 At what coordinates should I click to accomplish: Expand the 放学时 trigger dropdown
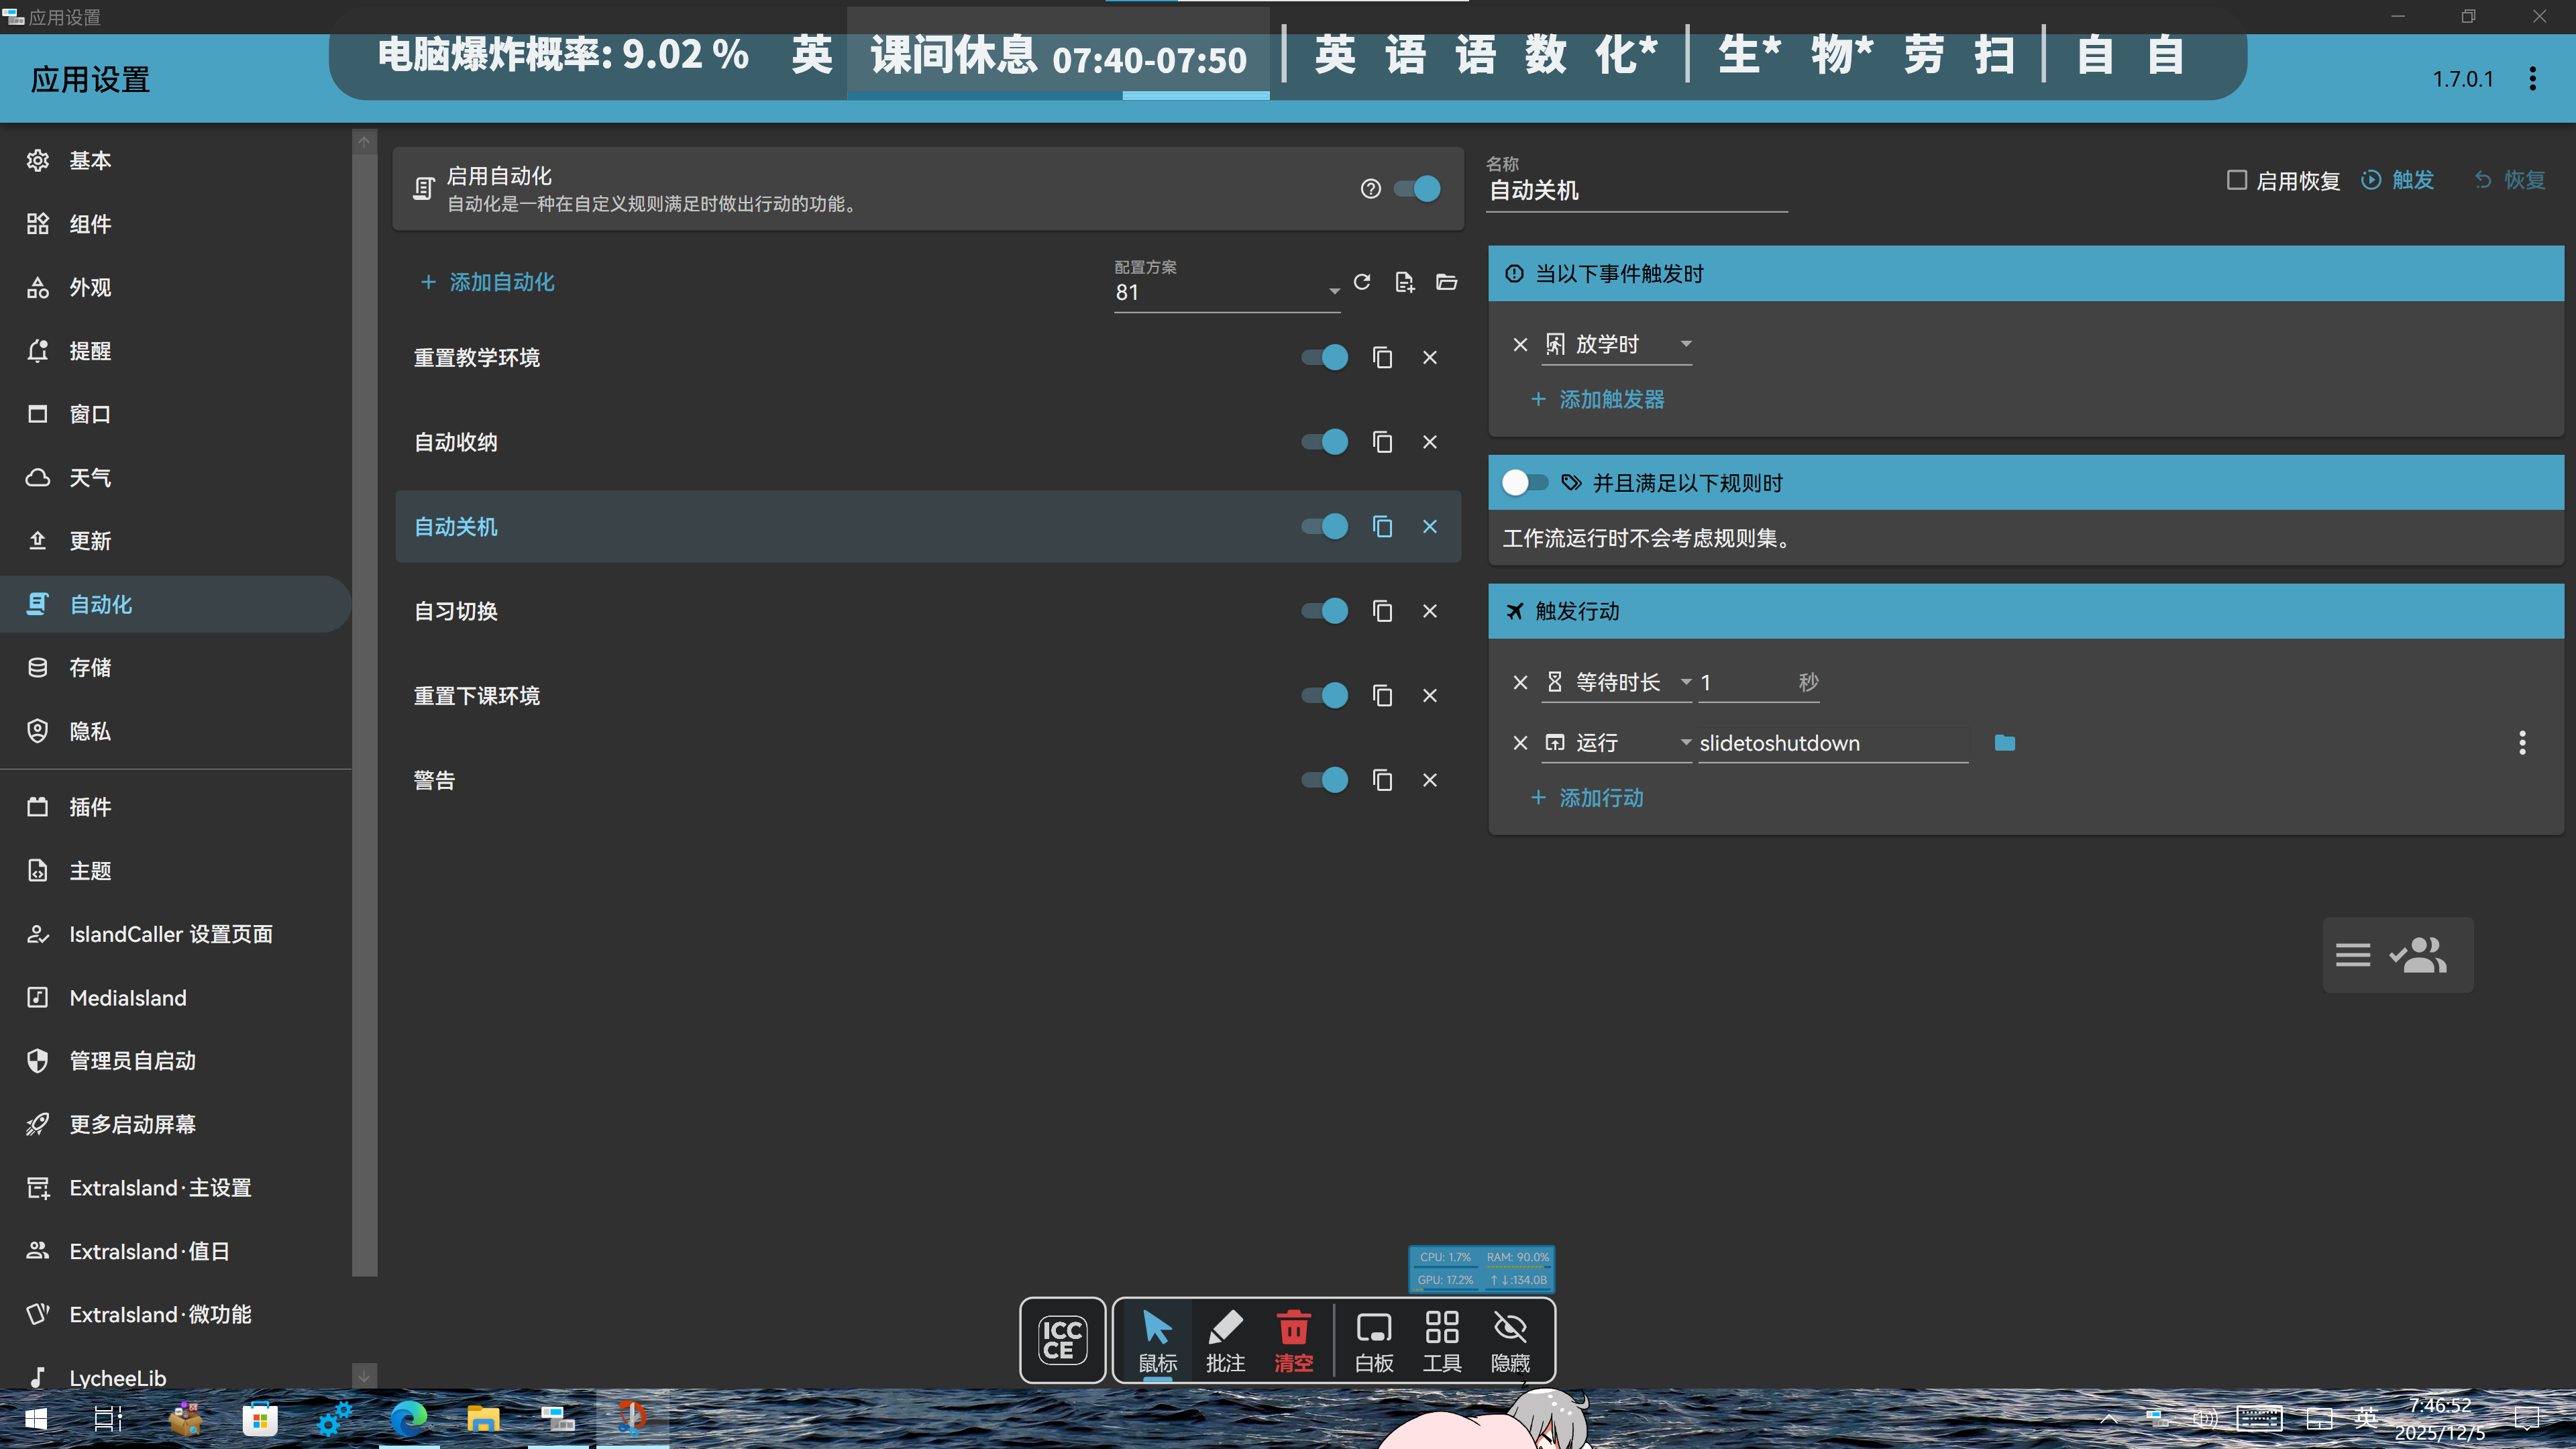point(1686,344)
